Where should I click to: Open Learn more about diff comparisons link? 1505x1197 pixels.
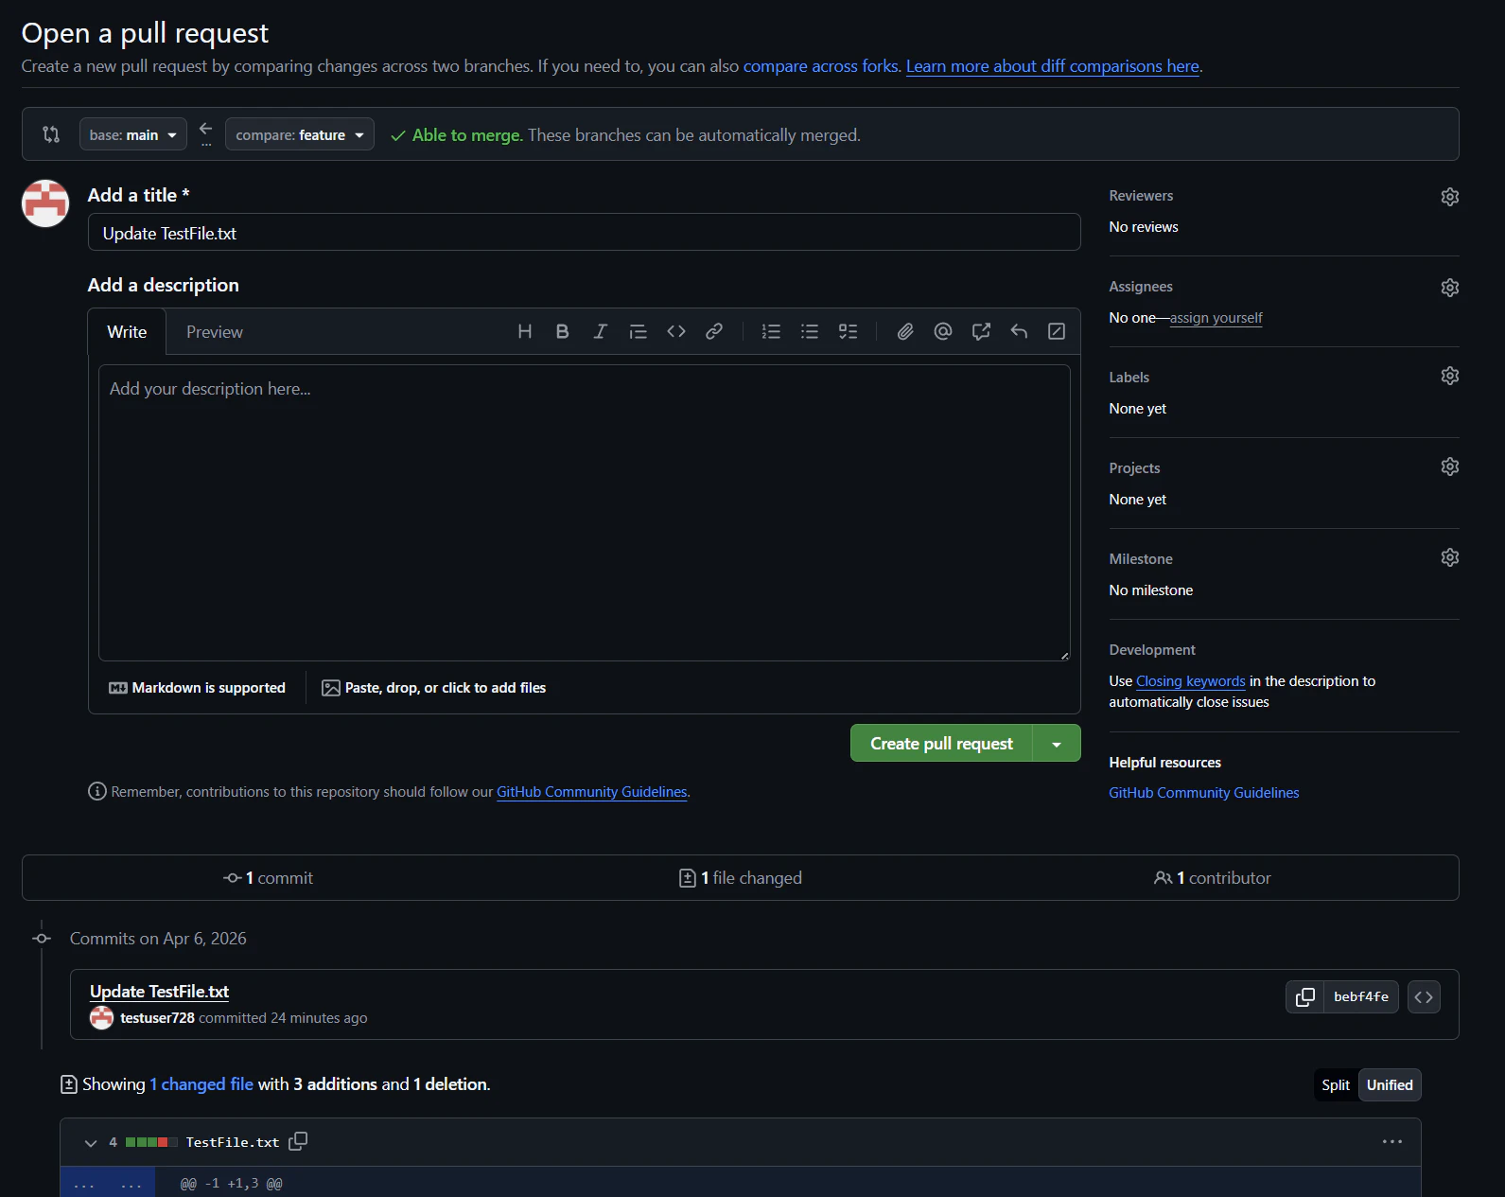(x=1053, y=66)
